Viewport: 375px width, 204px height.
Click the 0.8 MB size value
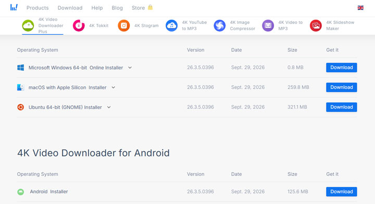tap(295, 67)
